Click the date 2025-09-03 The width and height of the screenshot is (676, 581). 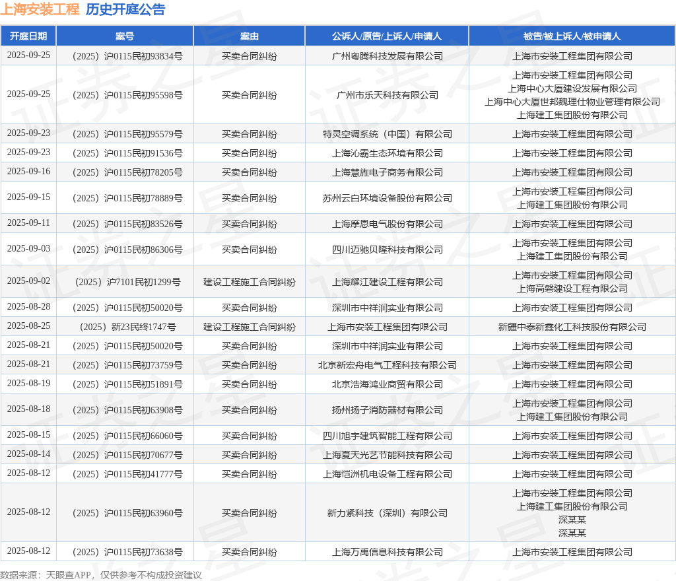[x=28, y=249]
